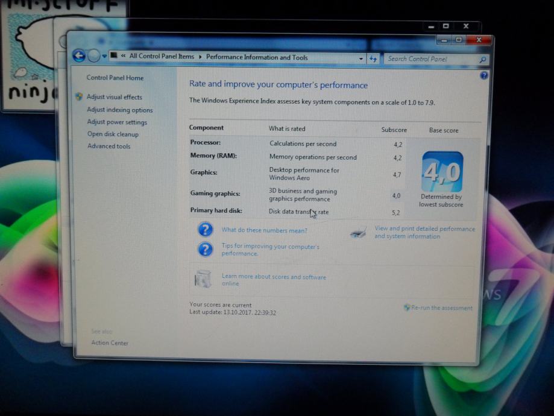The height and width of the screenshot is (416, 554).
Task: Click 'Calculations per second' description
Action: click(303, 144)
